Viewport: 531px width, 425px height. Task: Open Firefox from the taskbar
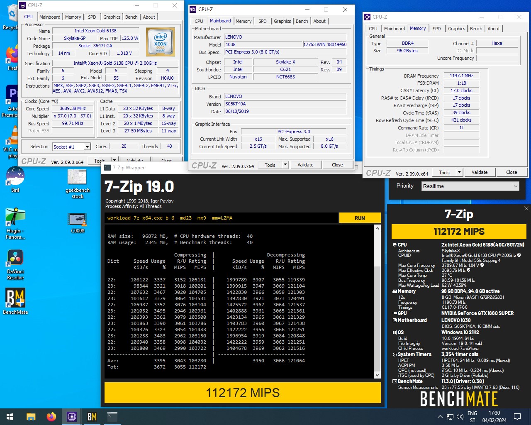coord(51,417)
